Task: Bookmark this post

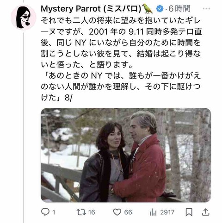Action: 189,212
